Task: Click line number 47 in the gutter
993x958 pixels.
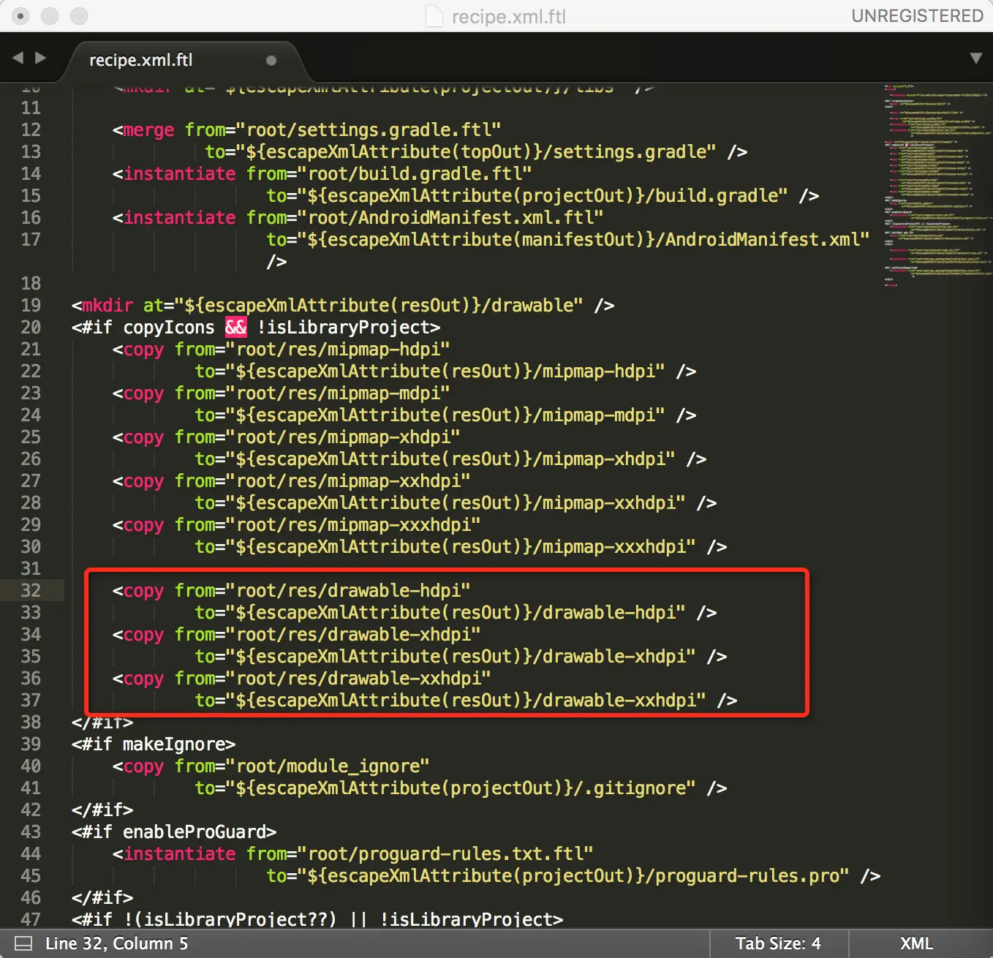Action: pos(31,920)
